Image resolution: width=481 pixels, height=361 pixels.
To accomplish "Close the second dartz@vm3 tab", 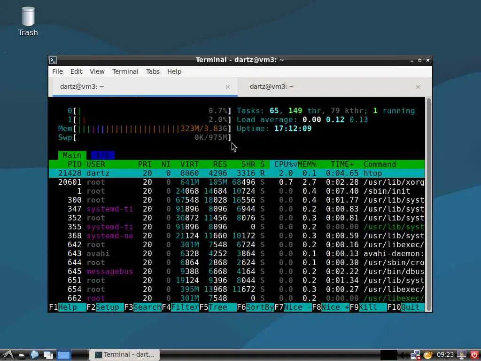I will point(418,87).
